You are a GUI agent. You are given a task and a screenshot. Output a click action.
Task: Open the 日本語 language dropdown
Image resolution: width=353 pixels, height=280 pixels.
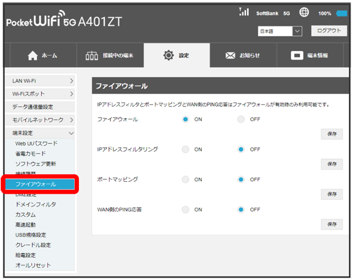(279, 31)
